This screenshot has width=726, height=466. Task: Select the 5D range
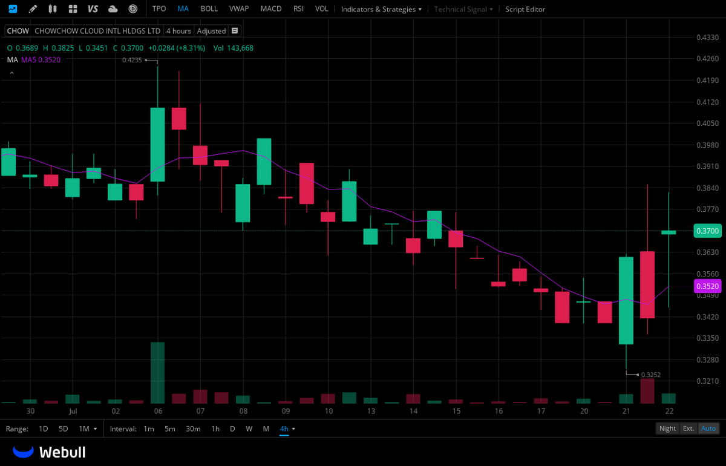point(64,428)
